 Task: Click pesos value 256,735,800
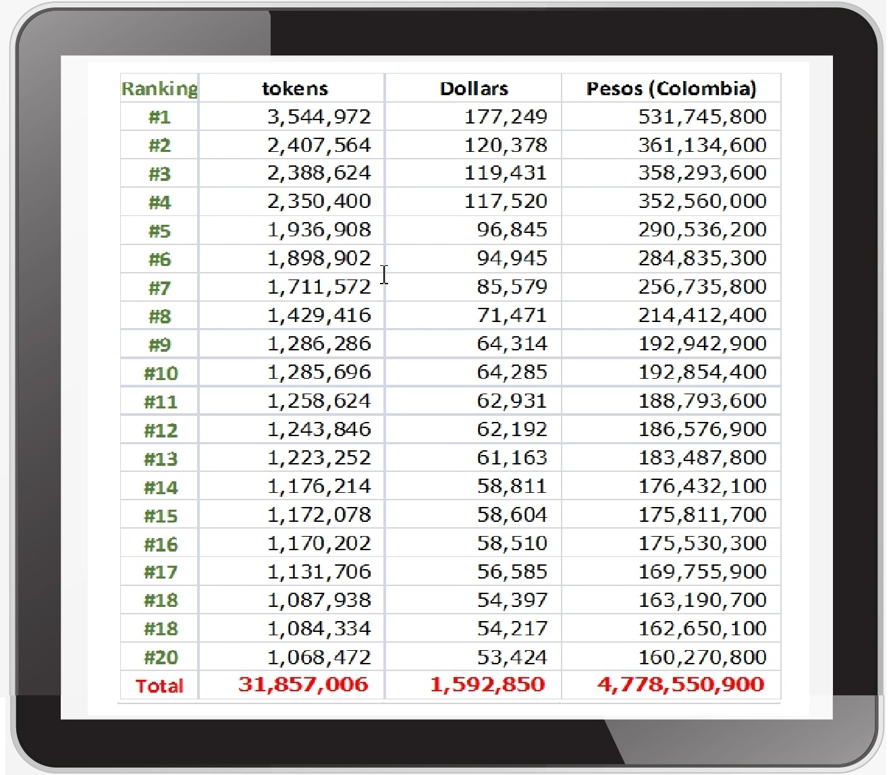(x=703, y=287)
